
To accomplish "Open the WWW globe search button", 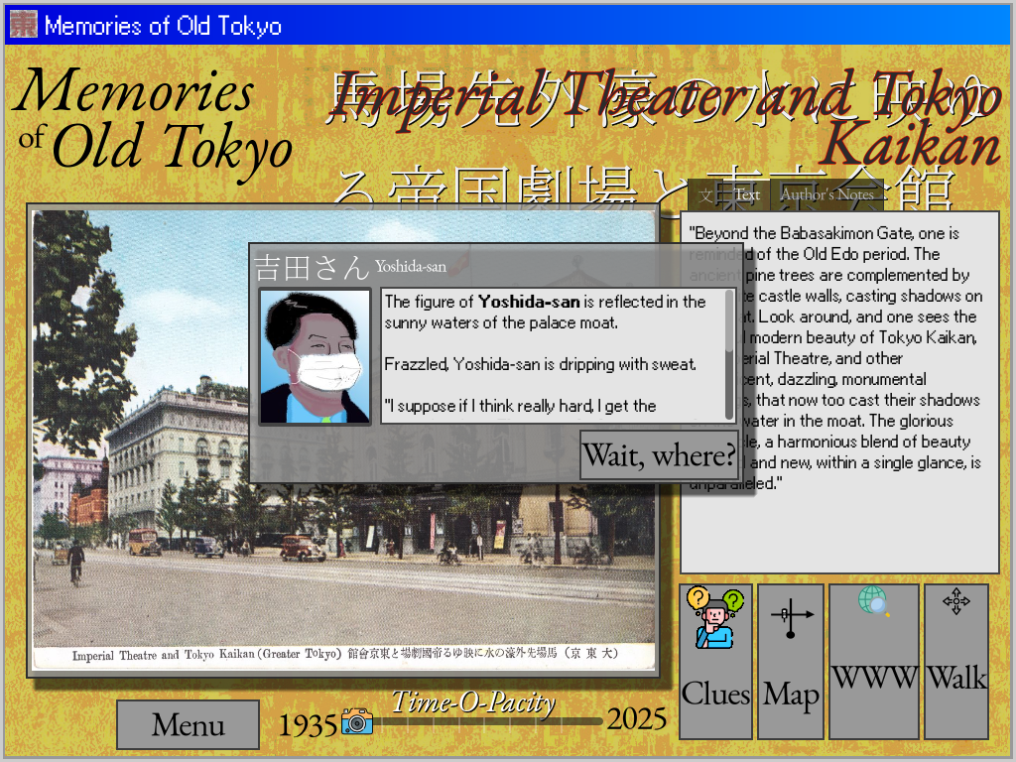I will (x=873, y=662).
